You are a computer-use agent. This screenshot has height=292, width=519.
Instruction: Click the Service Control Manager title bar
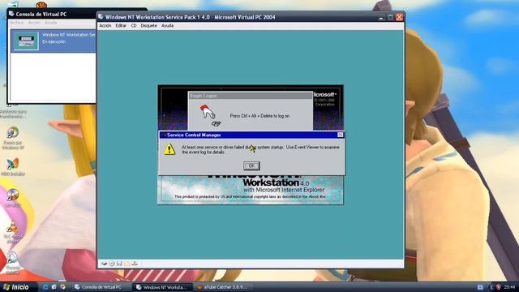[251, 135]
